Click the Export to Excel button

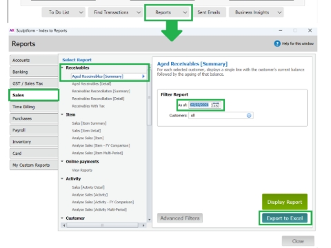pyautogui.click(x=285, y=218)
